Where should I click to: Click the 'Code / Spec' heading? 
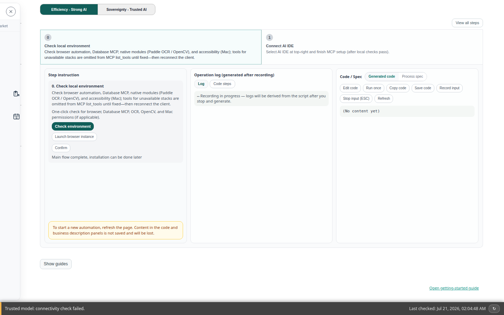(351, 77)
